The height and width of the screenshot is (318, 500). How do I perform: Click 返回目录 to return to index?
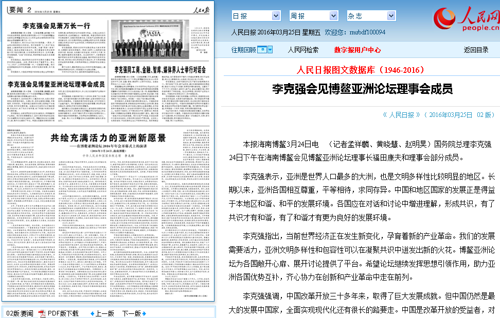476,50
